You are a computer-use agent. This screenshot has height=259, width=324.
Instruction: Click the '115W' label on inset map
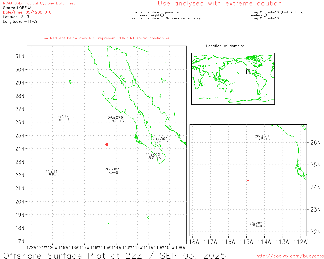pos(247,242)
